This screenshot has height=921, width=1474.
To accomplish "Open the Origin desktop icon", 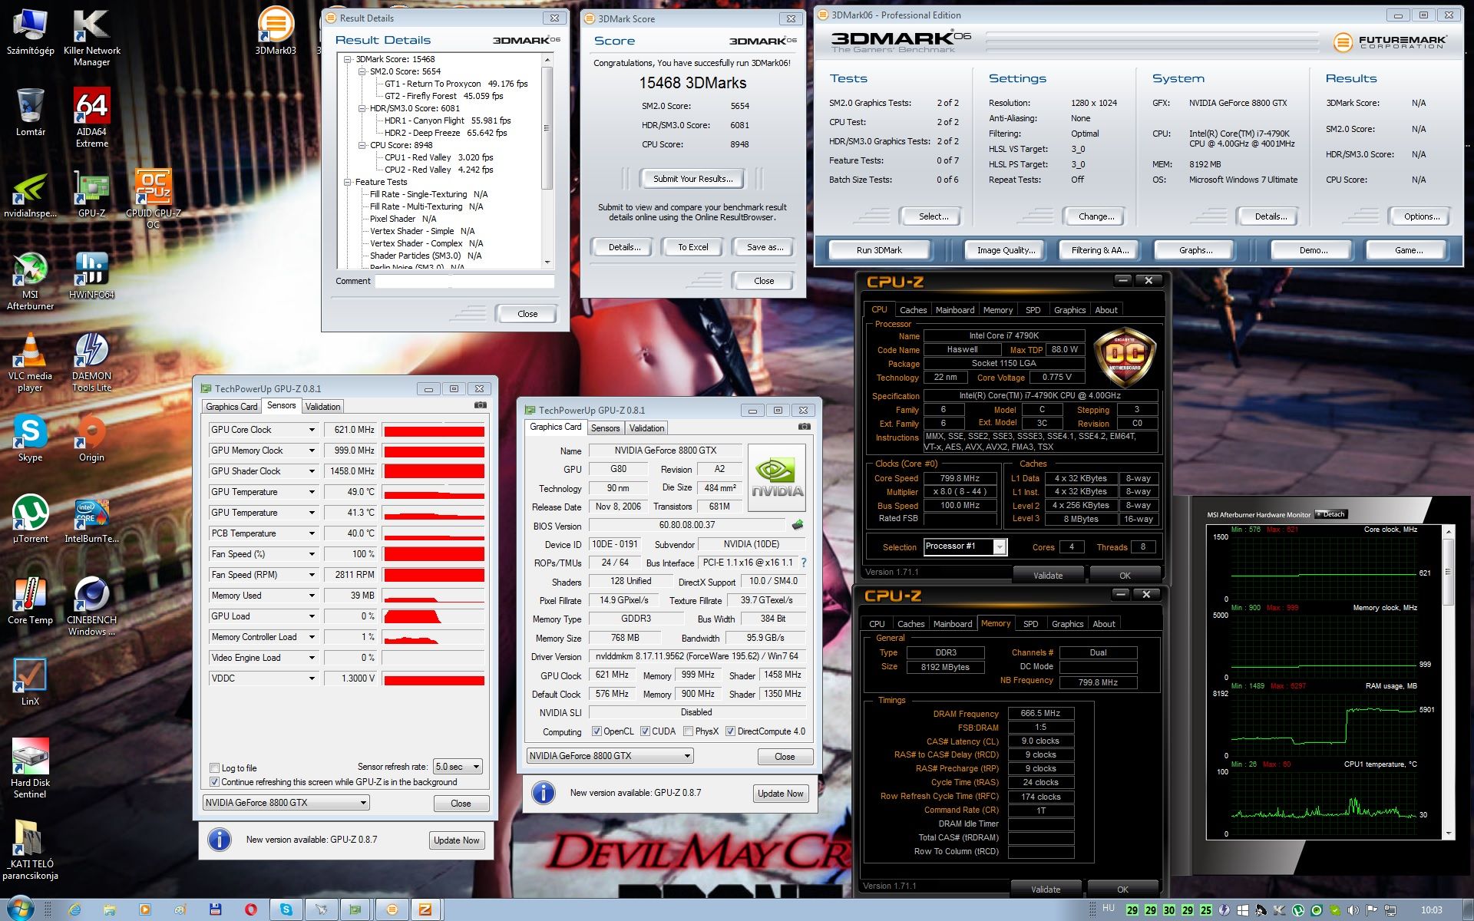I will (91, 439).
